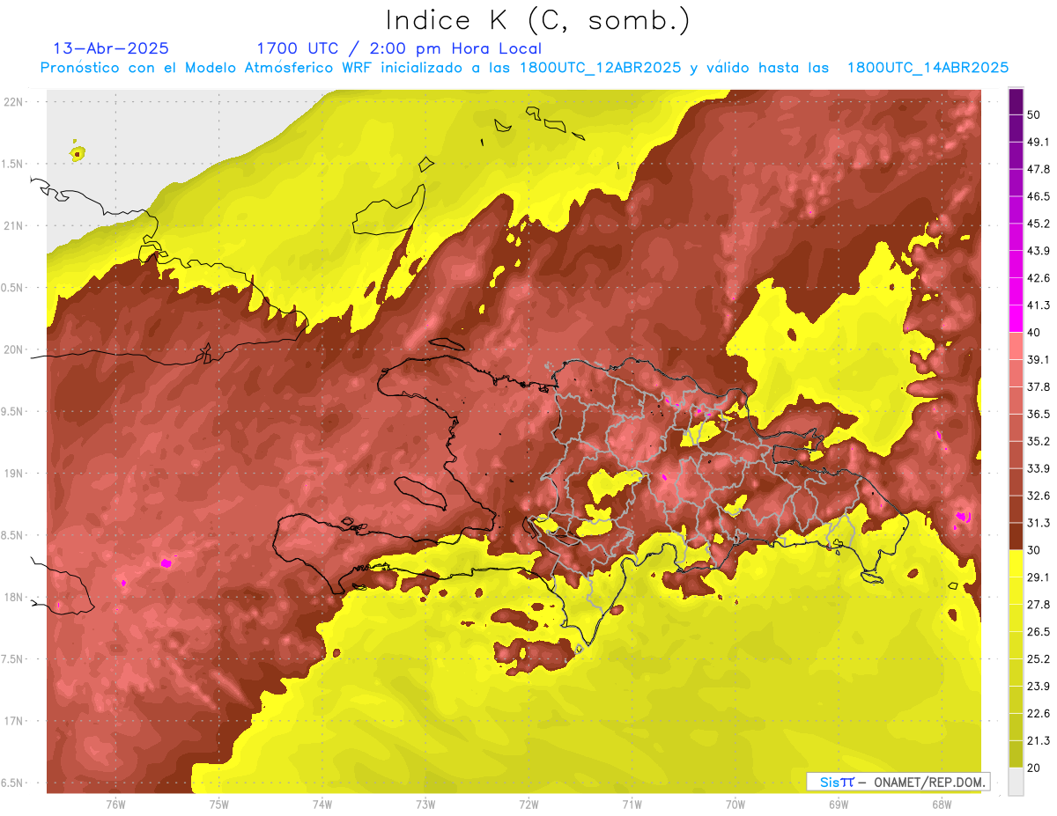Click the latitude axis label "22N"

click(x=13, y=101)
